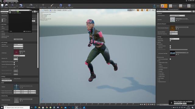Click the Skeleton asset thumbnail under Mesh
The height and width of the screenshot is (109, 195).
[16, 87]
